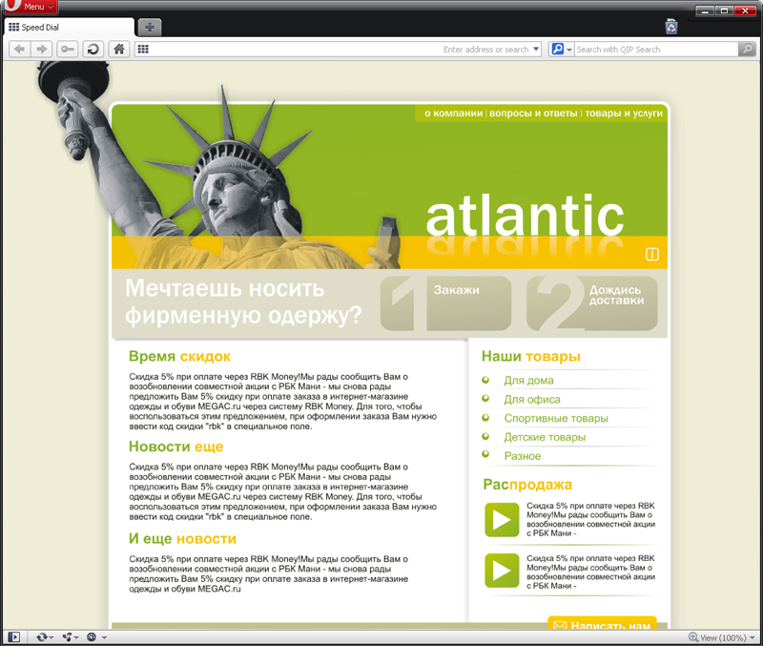The height and width of the screenshot is (646, 763).
Task: Play the first Распродажа video clip
Action: tap(501, 521)
